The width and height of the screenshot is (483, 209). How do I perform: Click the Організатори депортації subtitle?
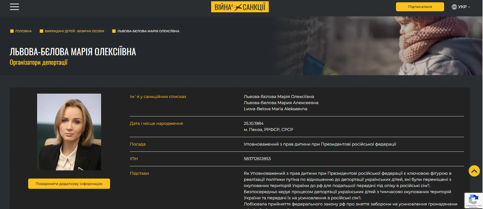[39, 62]
